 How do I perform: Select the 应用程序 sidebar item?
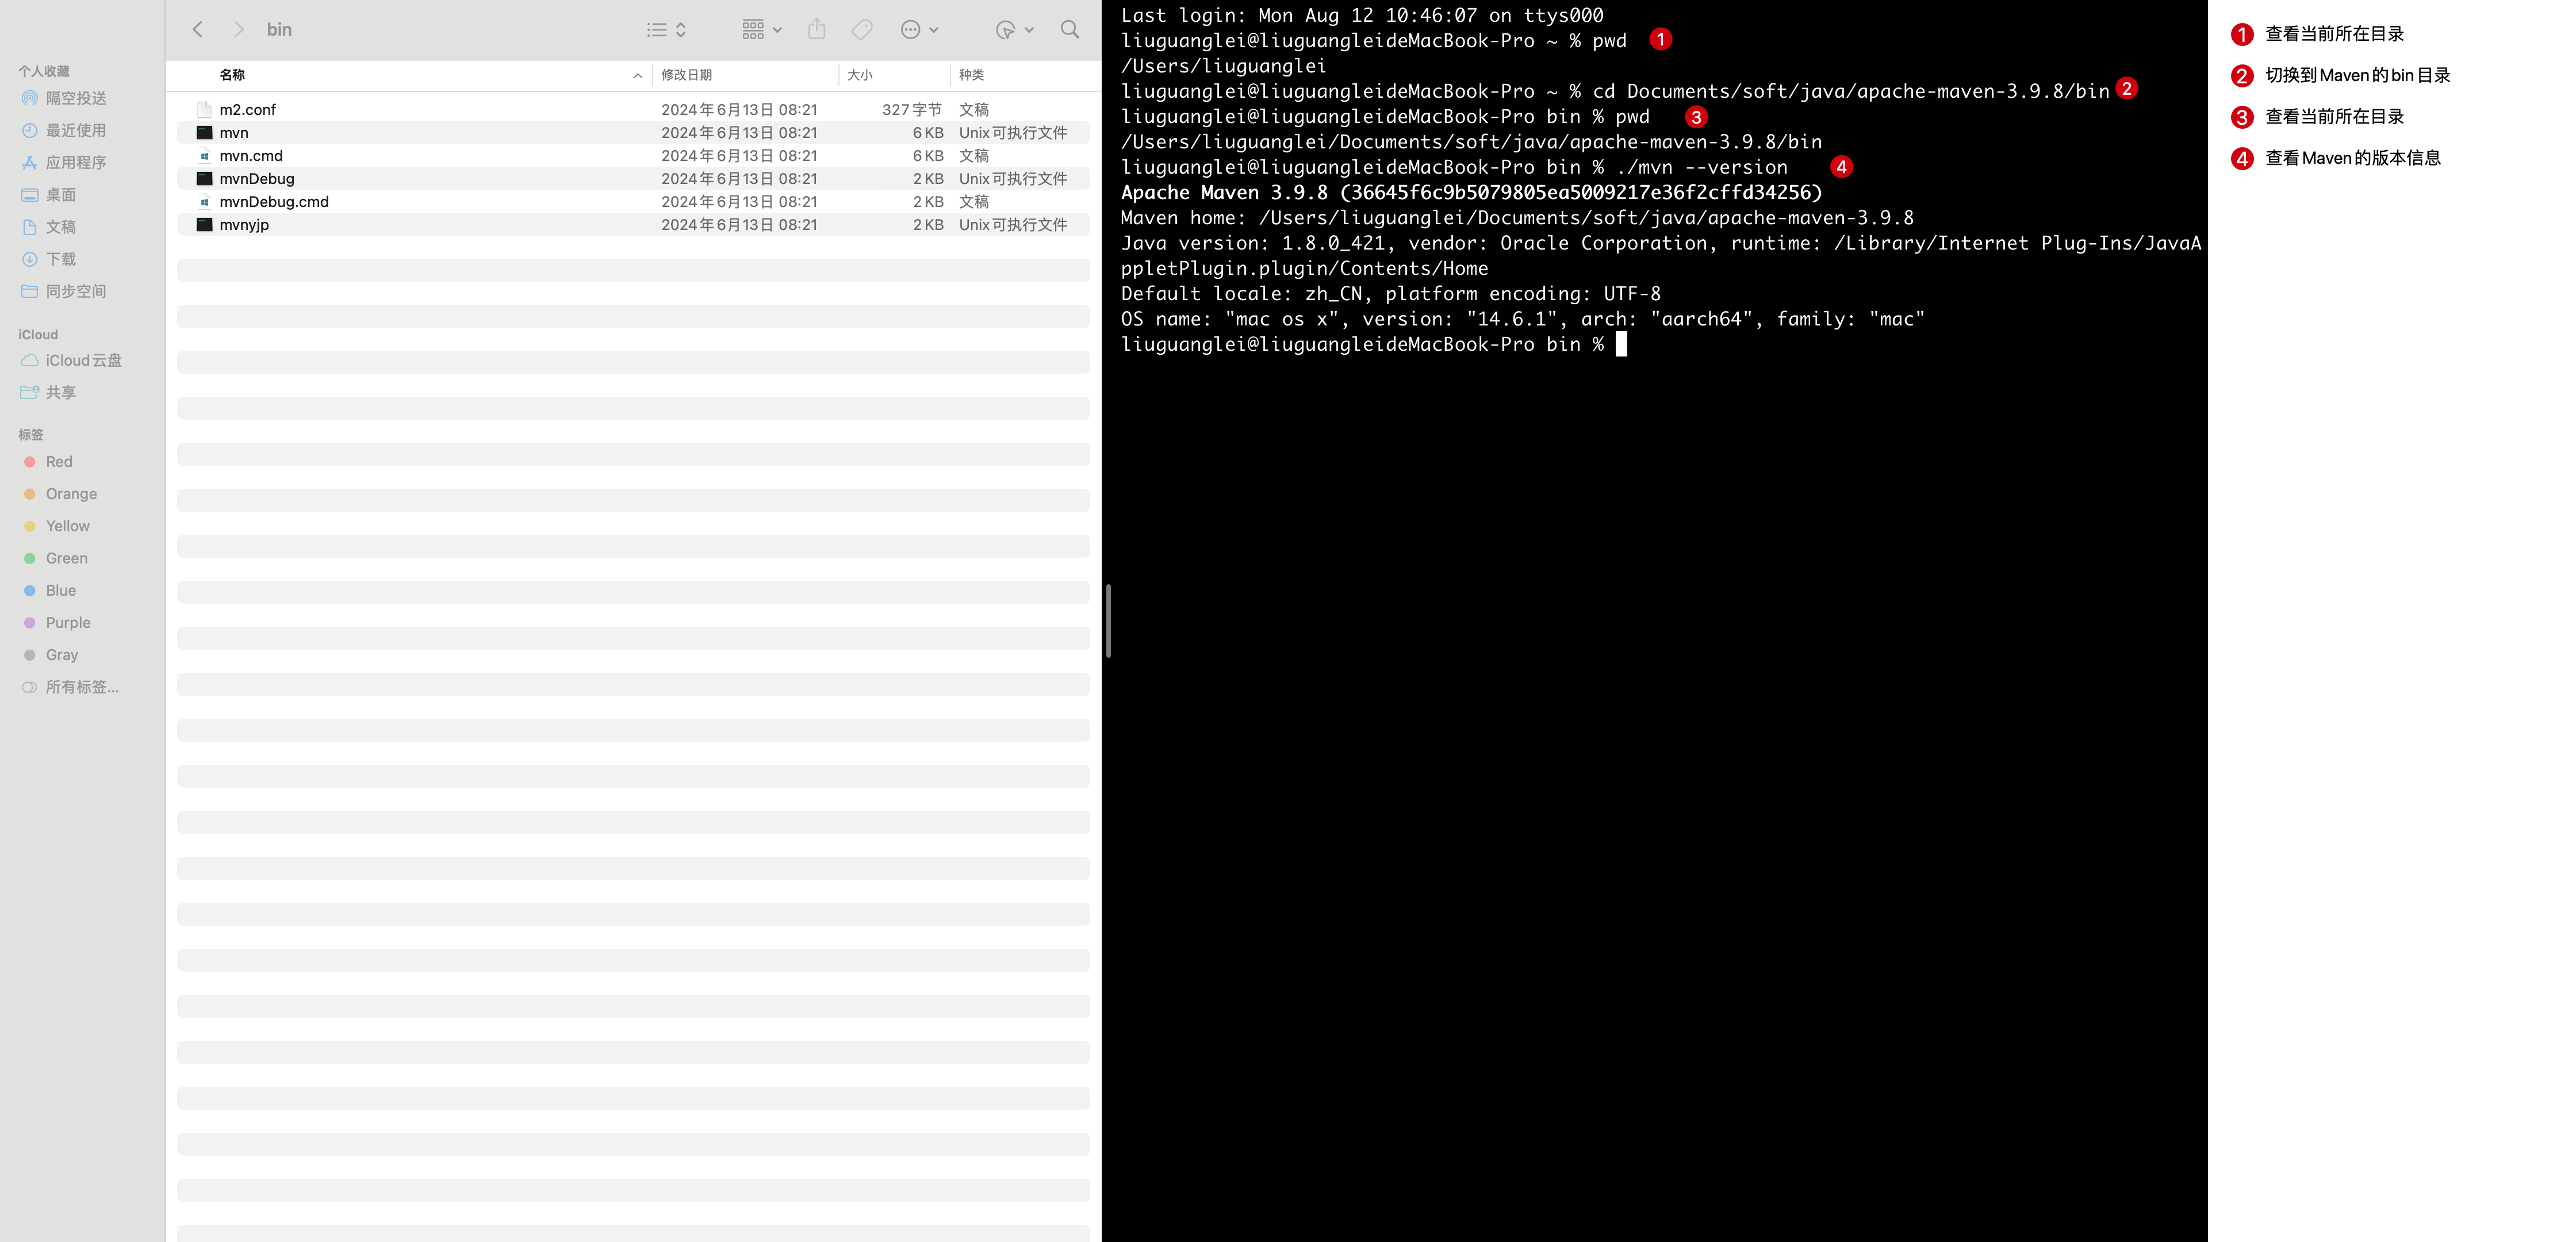(75, 162)
